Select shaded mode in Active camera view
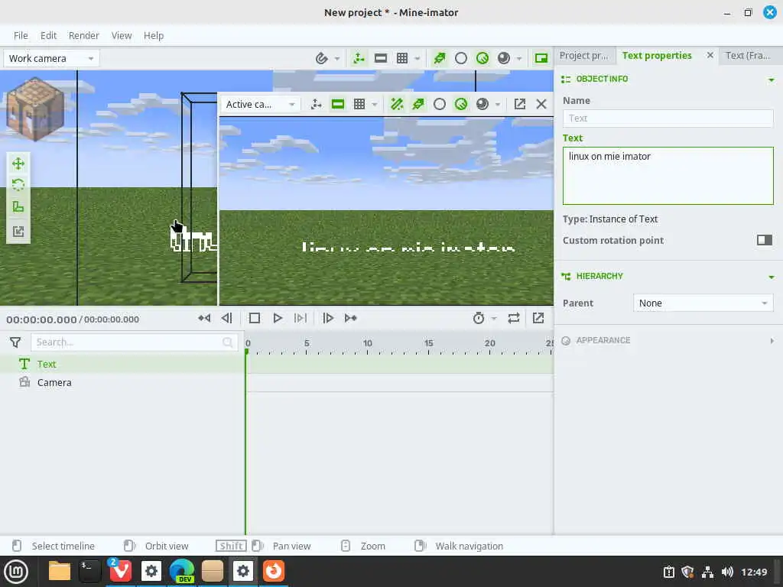This screenshot has height=587, width=783. [461, 104]
